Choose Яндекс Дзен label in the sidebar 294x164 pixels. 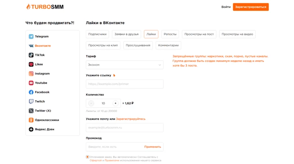click(x=44, y=129)
